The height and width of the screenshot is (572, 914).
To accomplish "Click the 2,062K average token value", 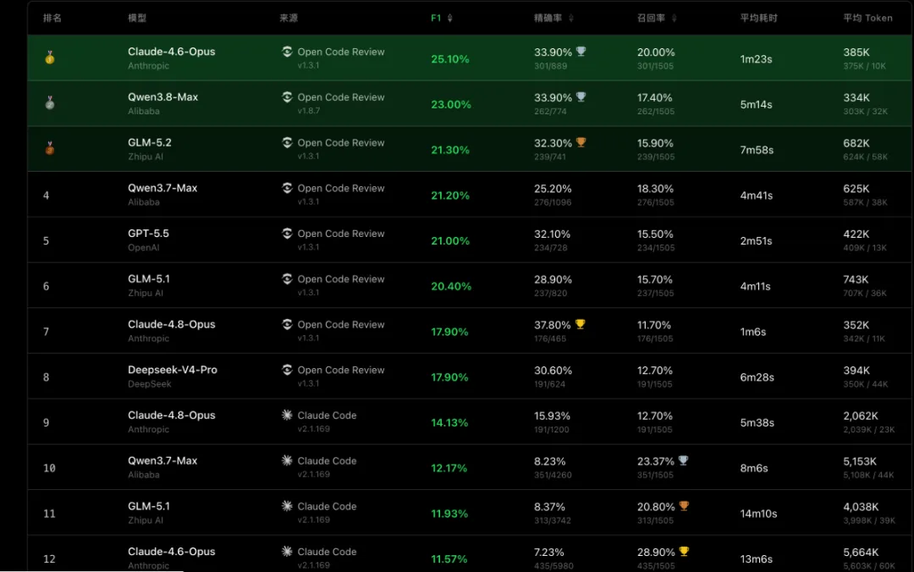I will [861, 415].
